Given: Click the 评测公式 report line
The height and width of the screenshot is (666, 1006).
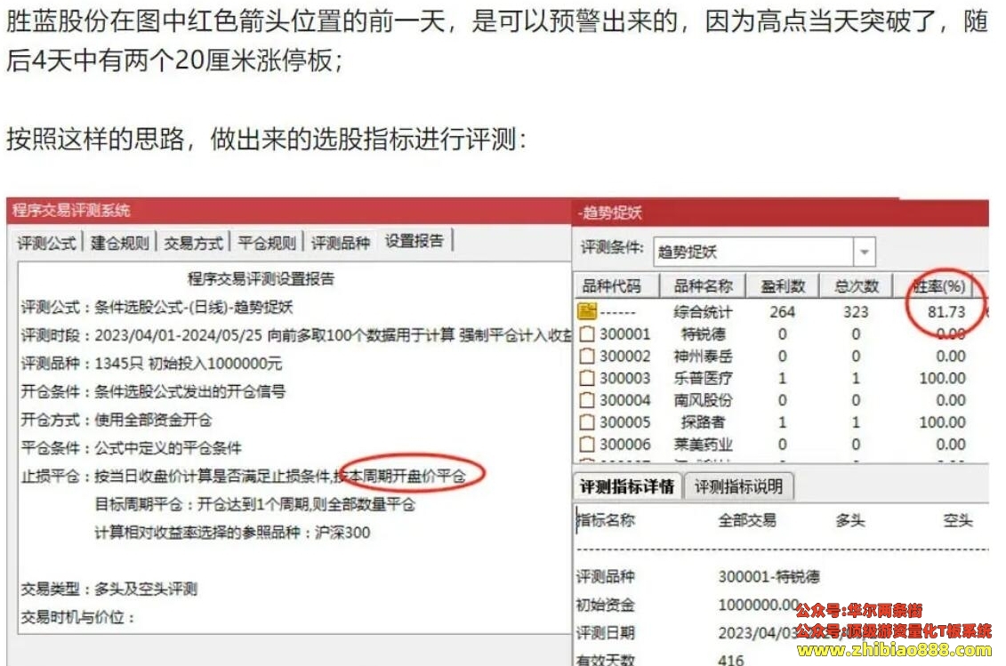Looking at the screenshot, I should (157, 308).
